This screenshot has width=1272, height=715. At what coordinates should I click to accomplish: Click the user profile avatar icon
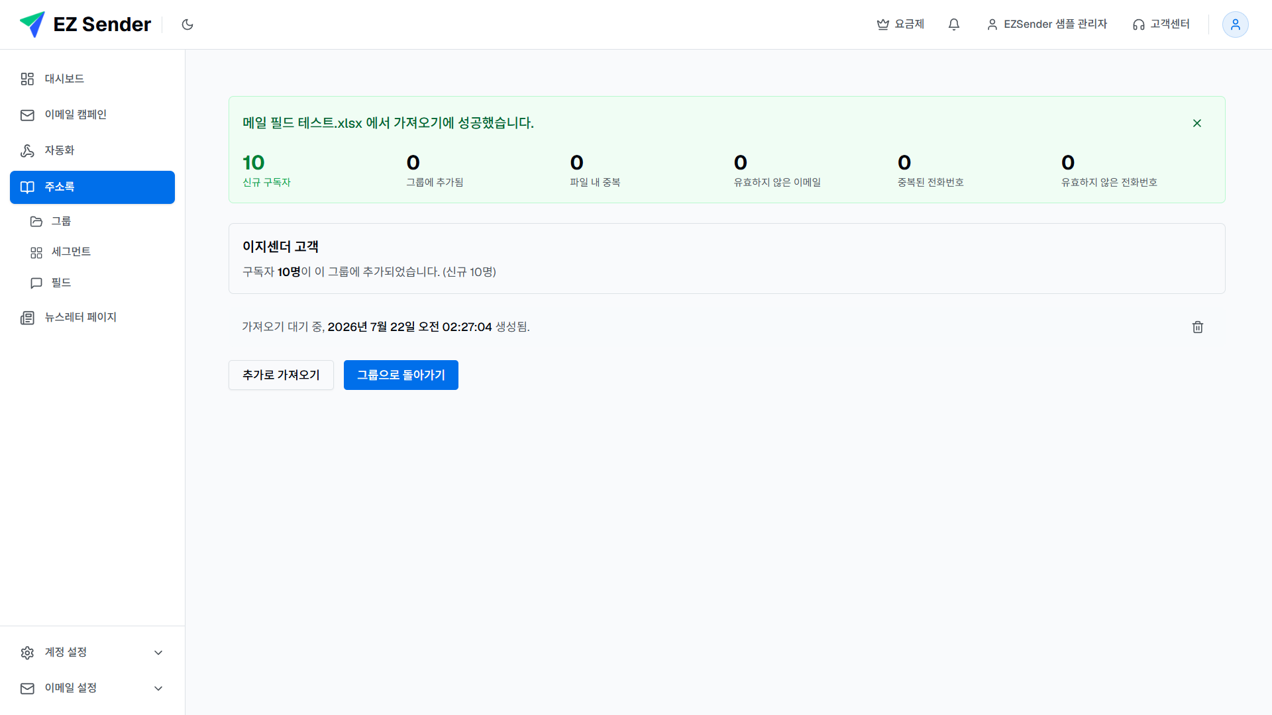click(1235, 24)
